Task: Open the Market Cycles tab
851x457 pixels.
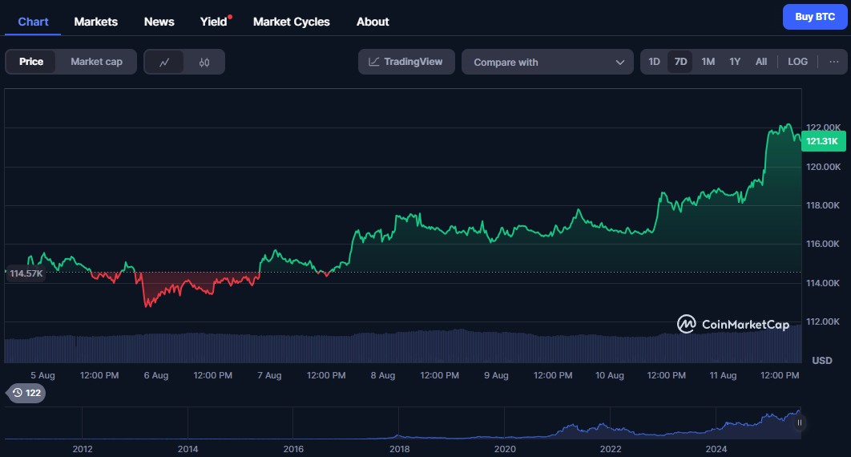Action: pos(292,22)
